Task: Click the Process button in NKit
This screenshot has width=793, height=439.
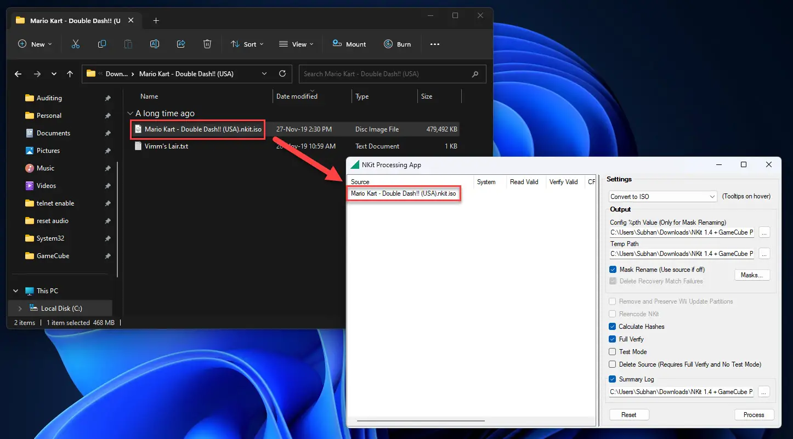Action: (754, 415)
